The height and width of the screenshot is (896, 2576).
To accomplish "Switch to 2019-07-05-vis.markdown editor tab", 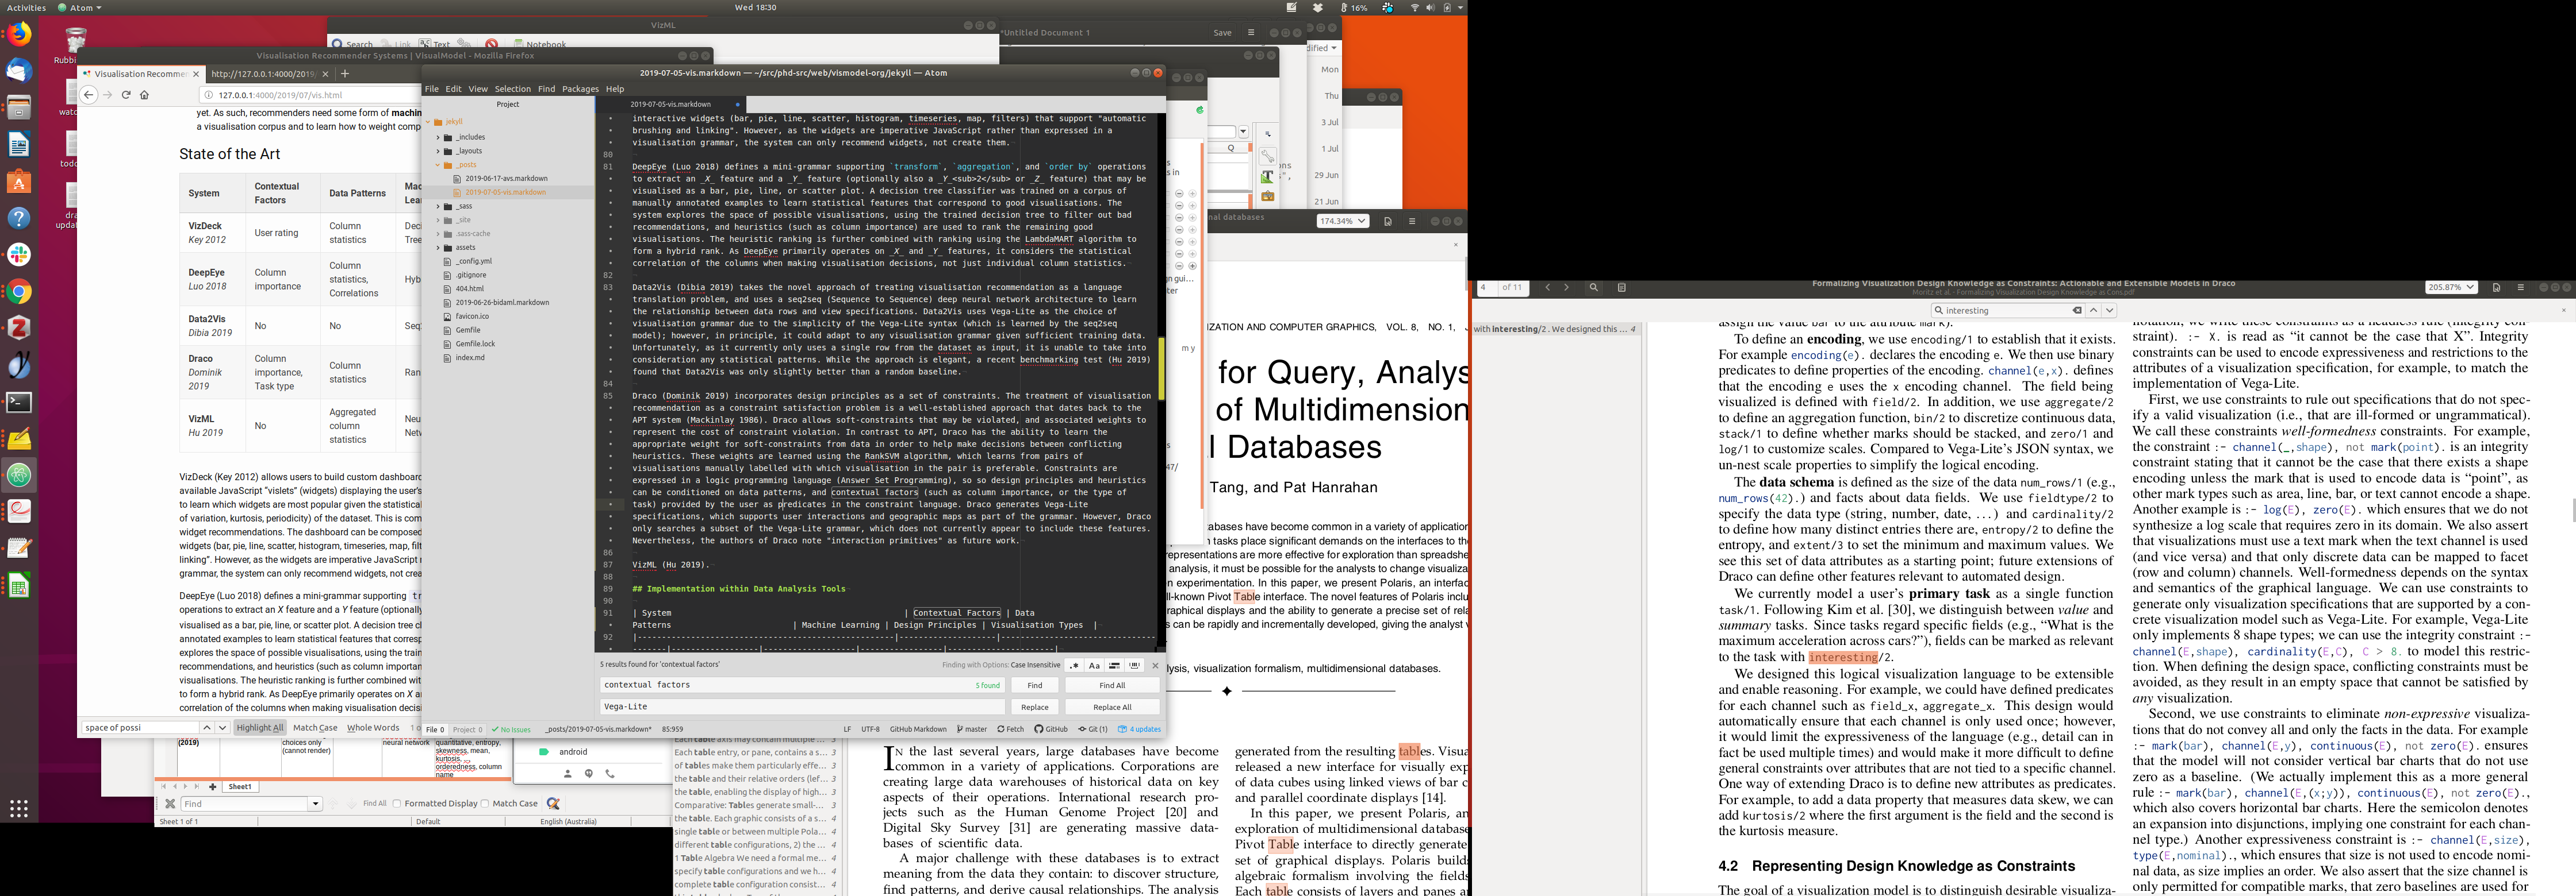I will tap(670, 104).
